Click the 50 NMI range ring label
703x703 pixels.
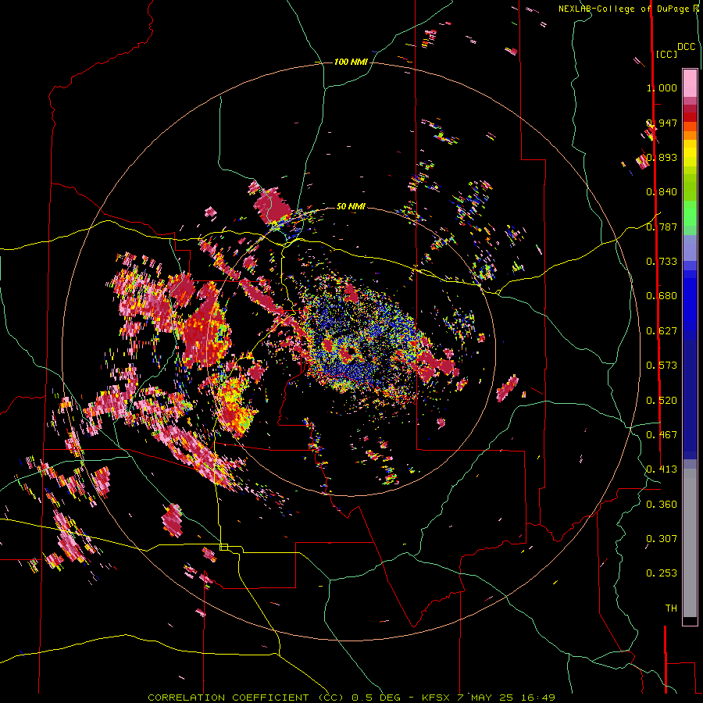(x=351, y=206)
